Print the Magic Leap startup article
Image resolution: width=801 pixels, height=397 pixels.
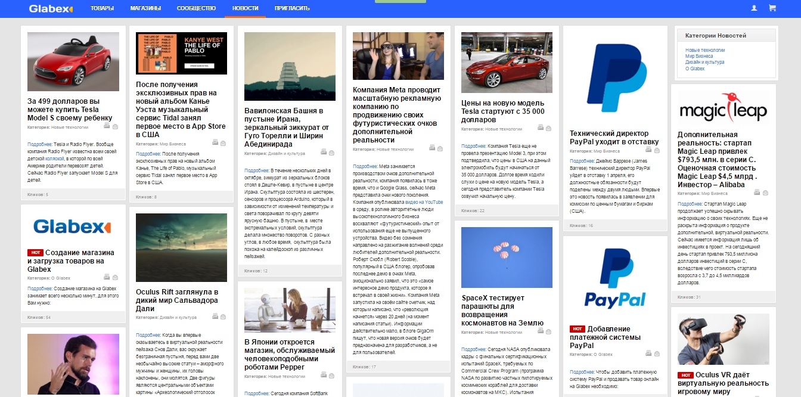pos(757,193)
